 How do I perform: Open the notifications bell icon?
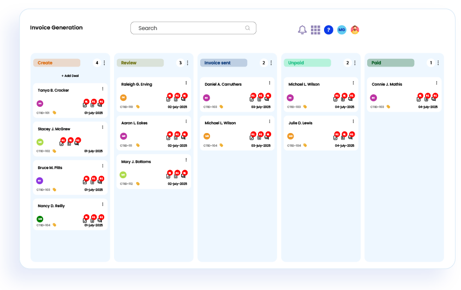302,29
